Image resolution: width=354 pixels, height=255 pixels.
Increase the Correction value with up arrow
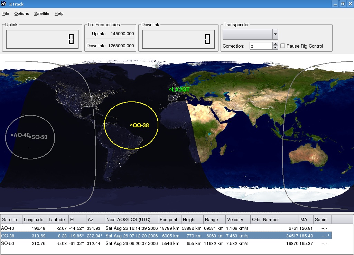coord(275,44)
